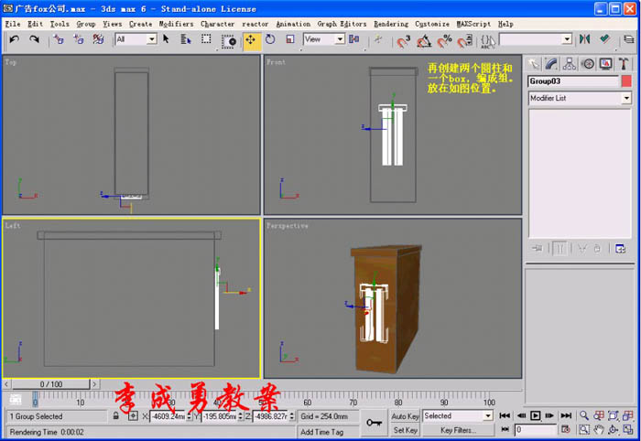Activate Select and Scale tool
Image resolution: width=641 pixels, height=441 pixels.
[x=290, y=39]
